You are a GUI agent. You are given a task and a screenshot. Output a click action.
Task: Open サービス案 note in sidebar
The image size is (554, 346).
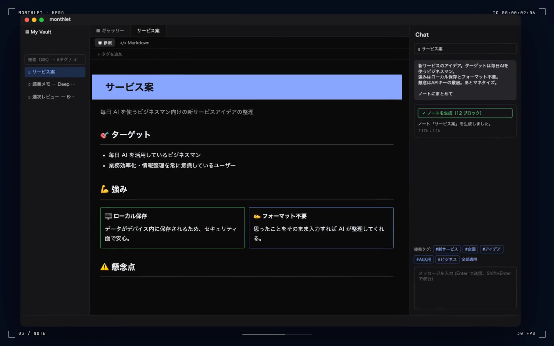(x=55, y=72)
